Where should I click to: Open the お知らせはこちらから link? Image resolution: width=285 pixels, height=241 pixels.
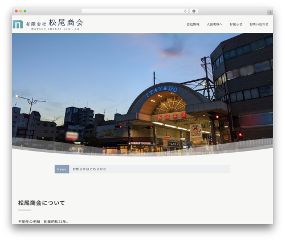pos(89,169)
